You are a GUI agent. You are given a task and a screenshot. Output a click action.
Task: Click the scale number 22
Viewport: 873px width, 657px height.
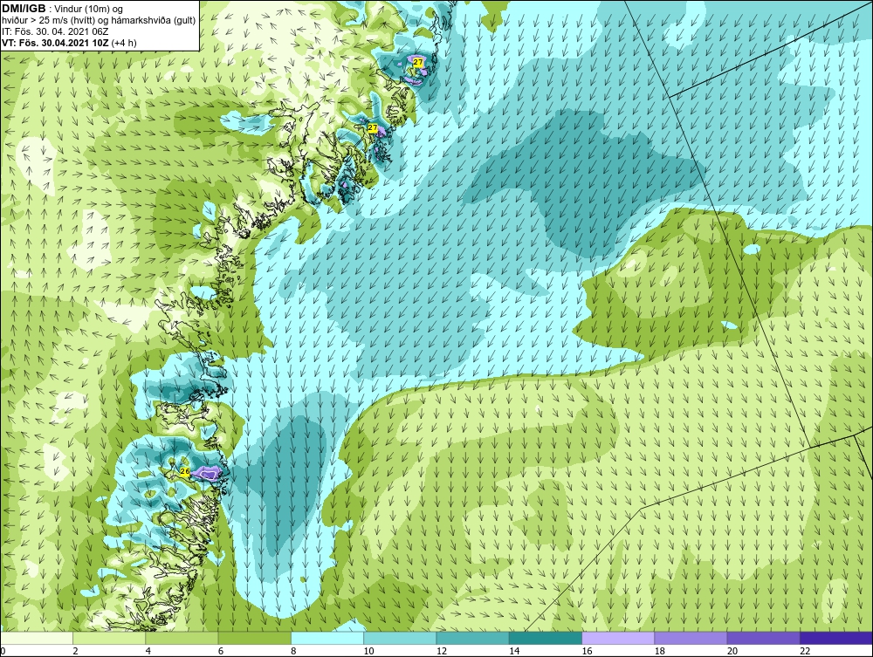click(805, 652)
